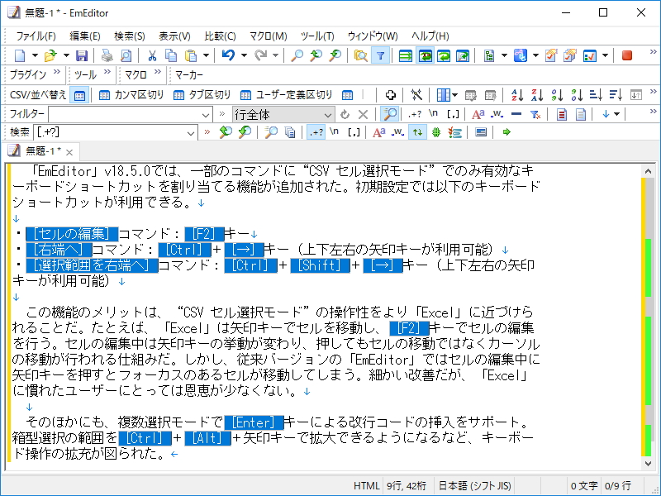The height and width of the screenshot is (496, 661).
Task: Click the numeric descending sort icon
Action: (577, 95)
